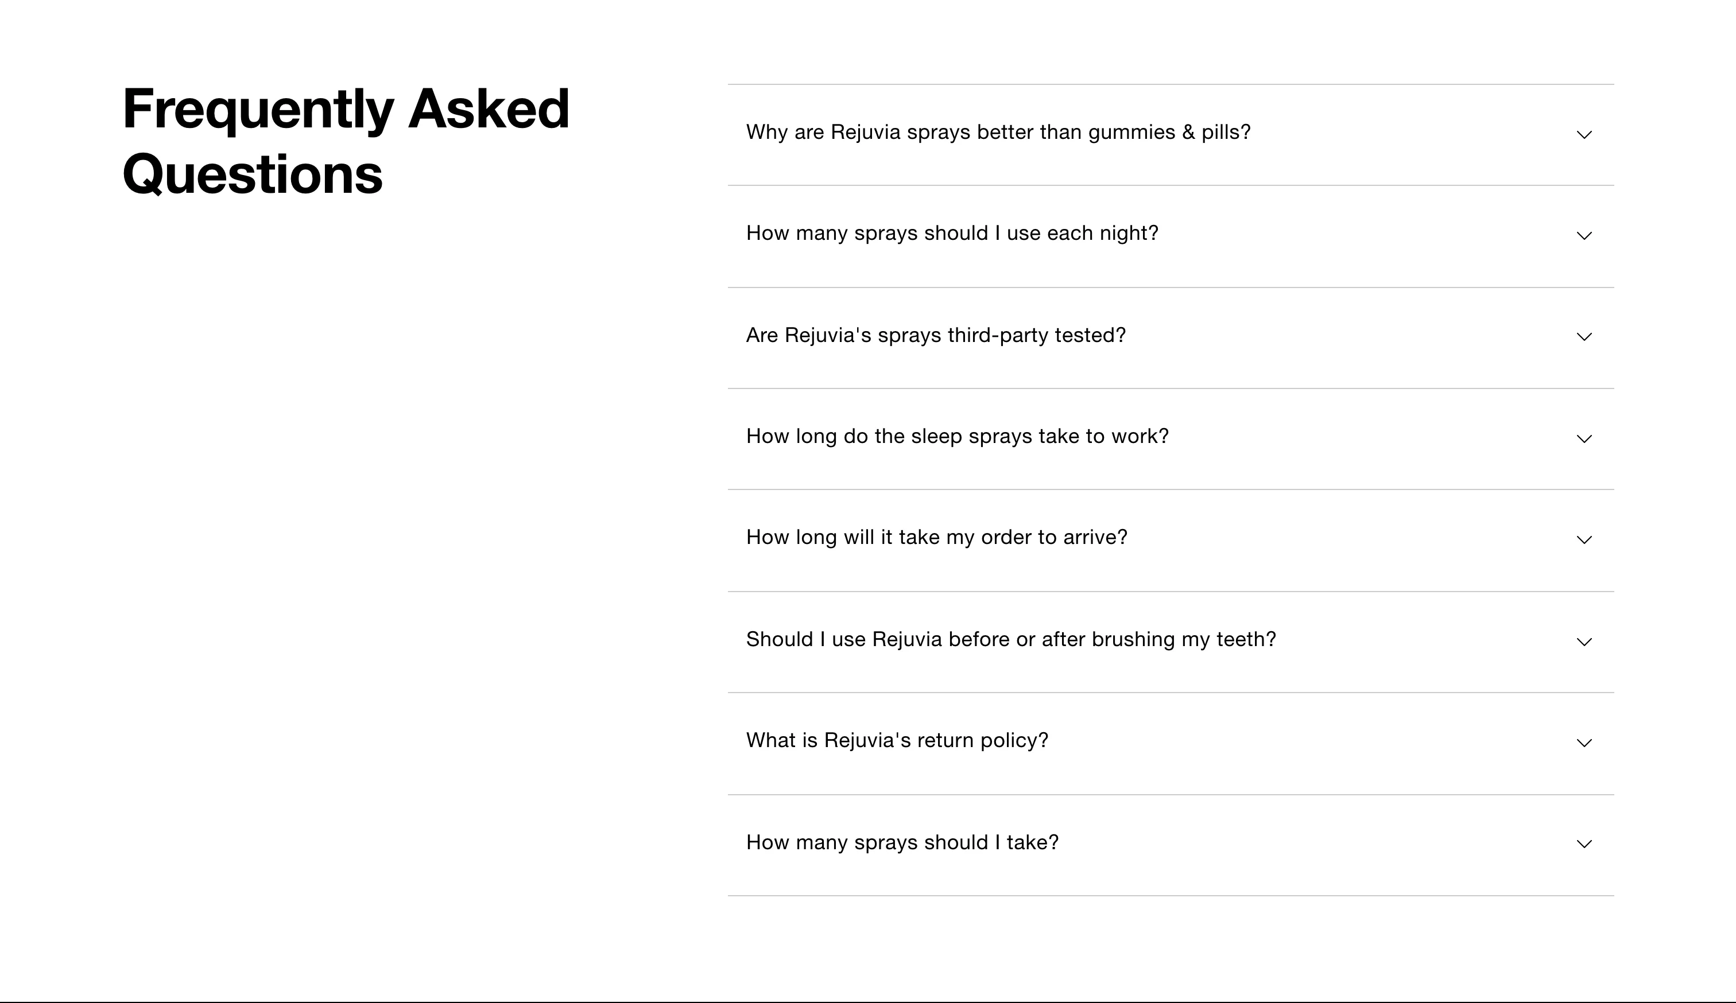
Task: Click the "Frequently Asked Questions" heading
Action: tap(346, 141)
